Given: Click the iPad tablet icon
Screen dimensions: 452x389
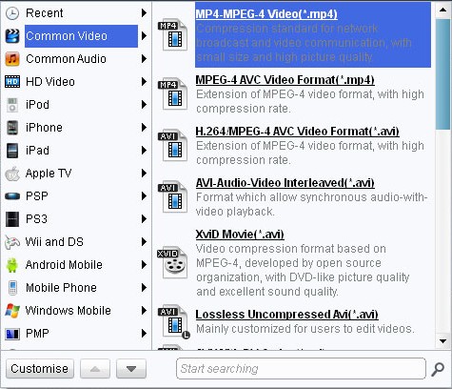Looking at the screenshot, I should [x=12, y=151].
